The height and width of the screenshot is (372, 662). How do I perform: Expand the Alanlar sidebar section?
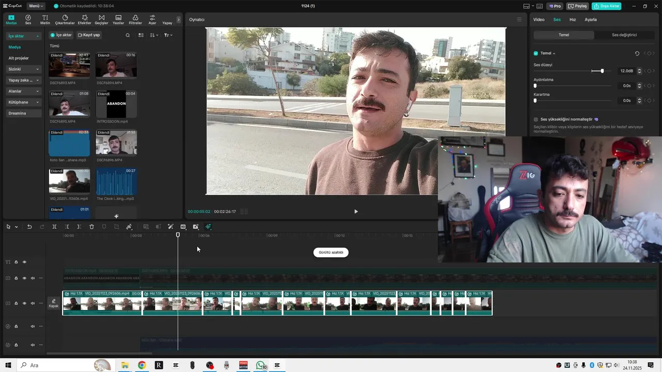click(37, 91)
